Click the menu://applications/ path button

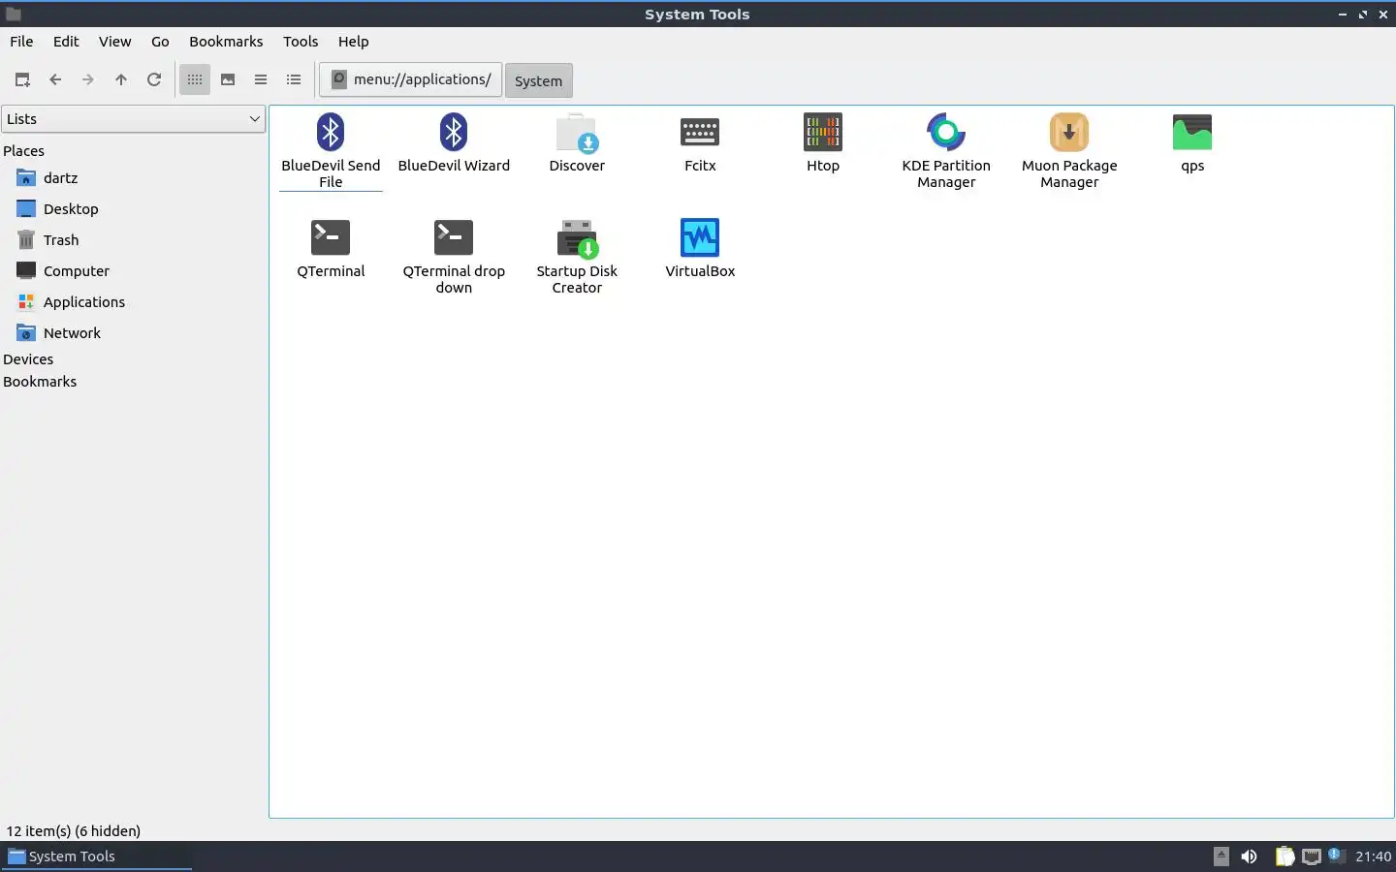[x=411, y=79]
